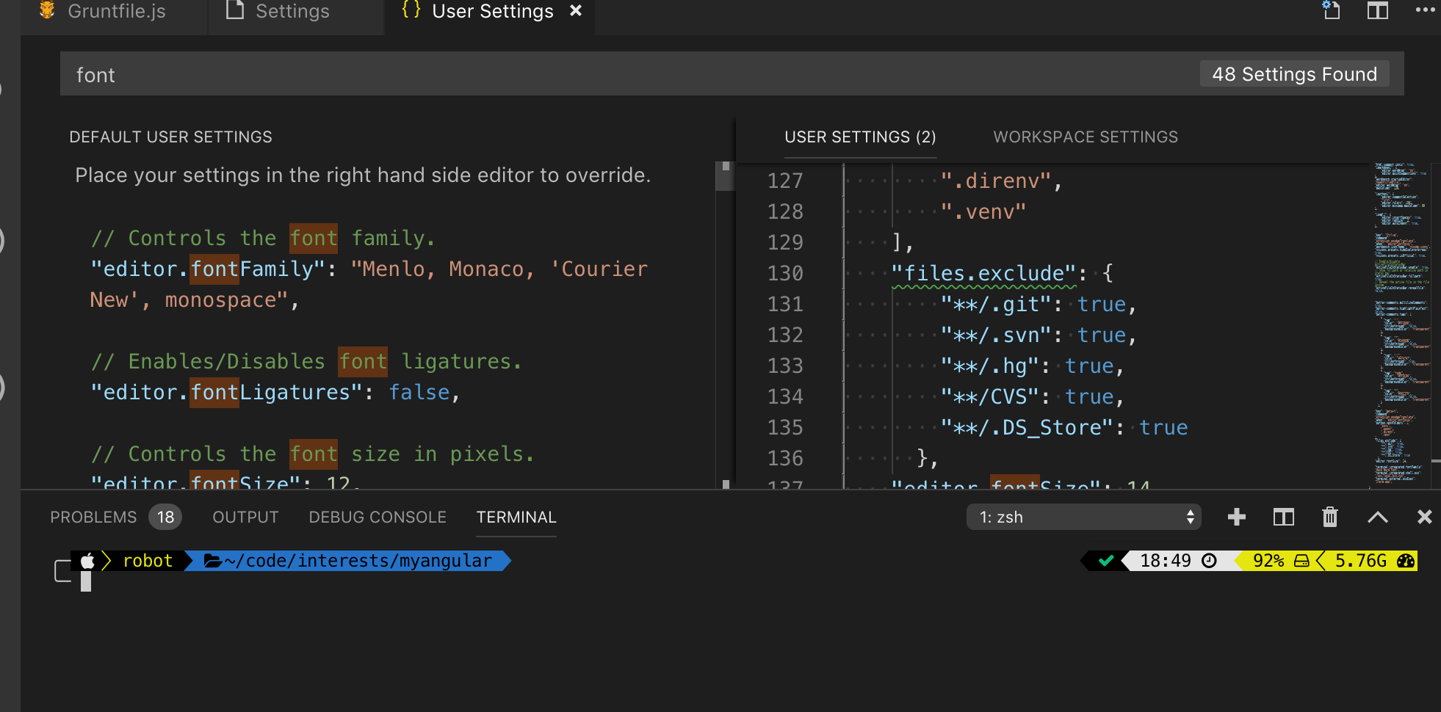Open the 1: zsh terminal selector dropdown
Viewport: 1441px width, 712px height.
click(x=1084, y=517)
